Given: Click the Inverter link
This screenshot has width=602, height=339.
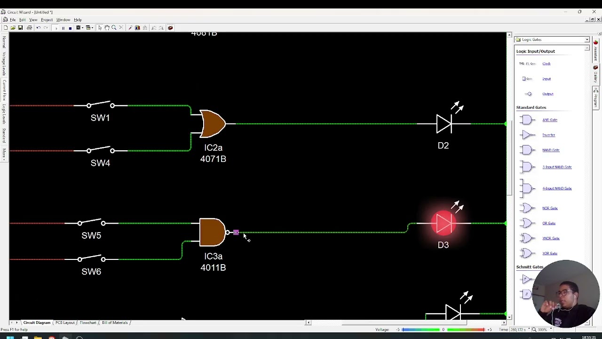Looking at the screenshot, I should [x=548, y=135].
